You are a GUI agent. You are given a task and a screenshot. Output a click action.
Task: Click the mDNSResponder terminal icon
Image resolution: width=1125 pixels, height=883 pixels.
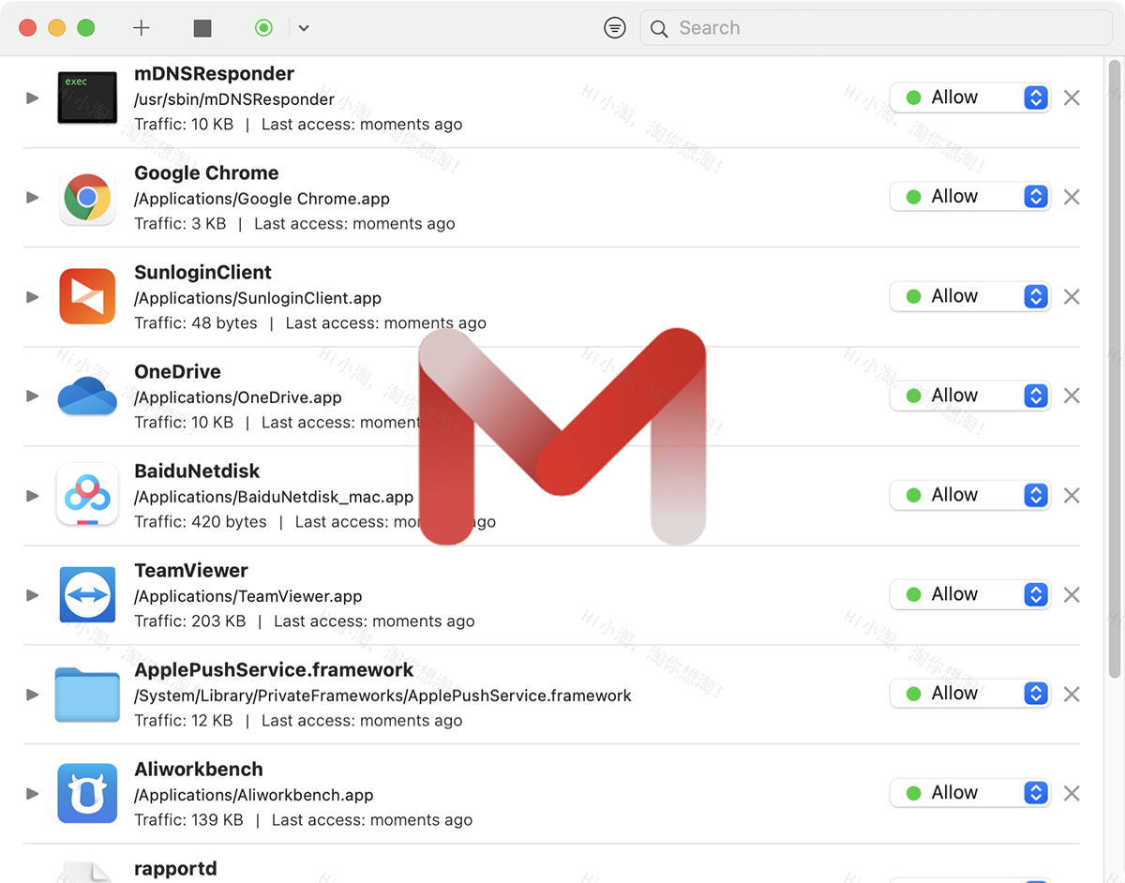pyautogui.click(x=87, y=97)
